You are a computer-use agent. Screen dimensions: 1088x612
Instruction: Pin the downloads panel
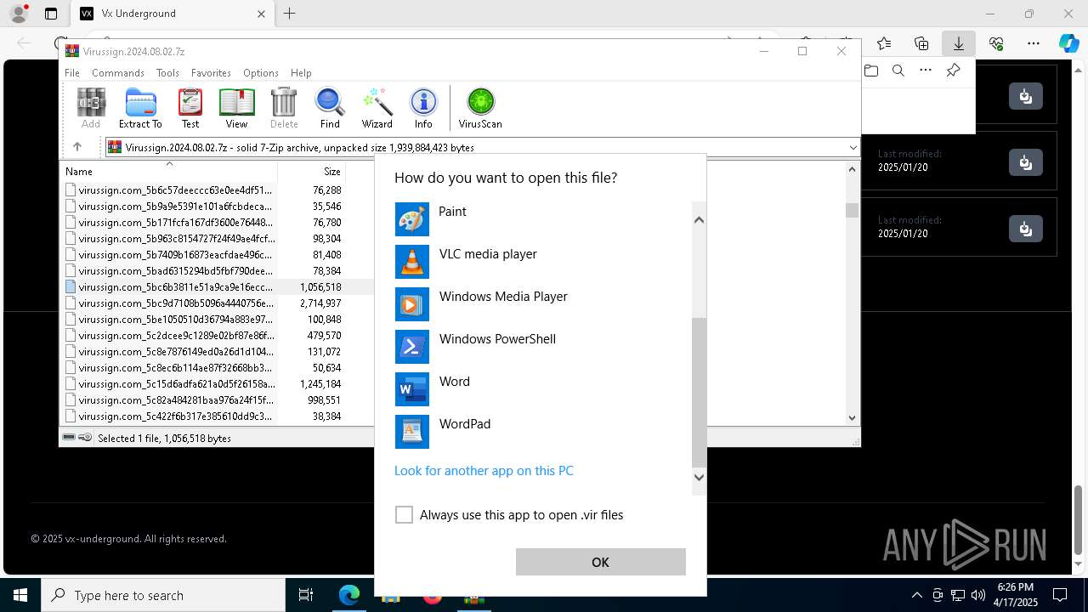[x=954, y=71]
